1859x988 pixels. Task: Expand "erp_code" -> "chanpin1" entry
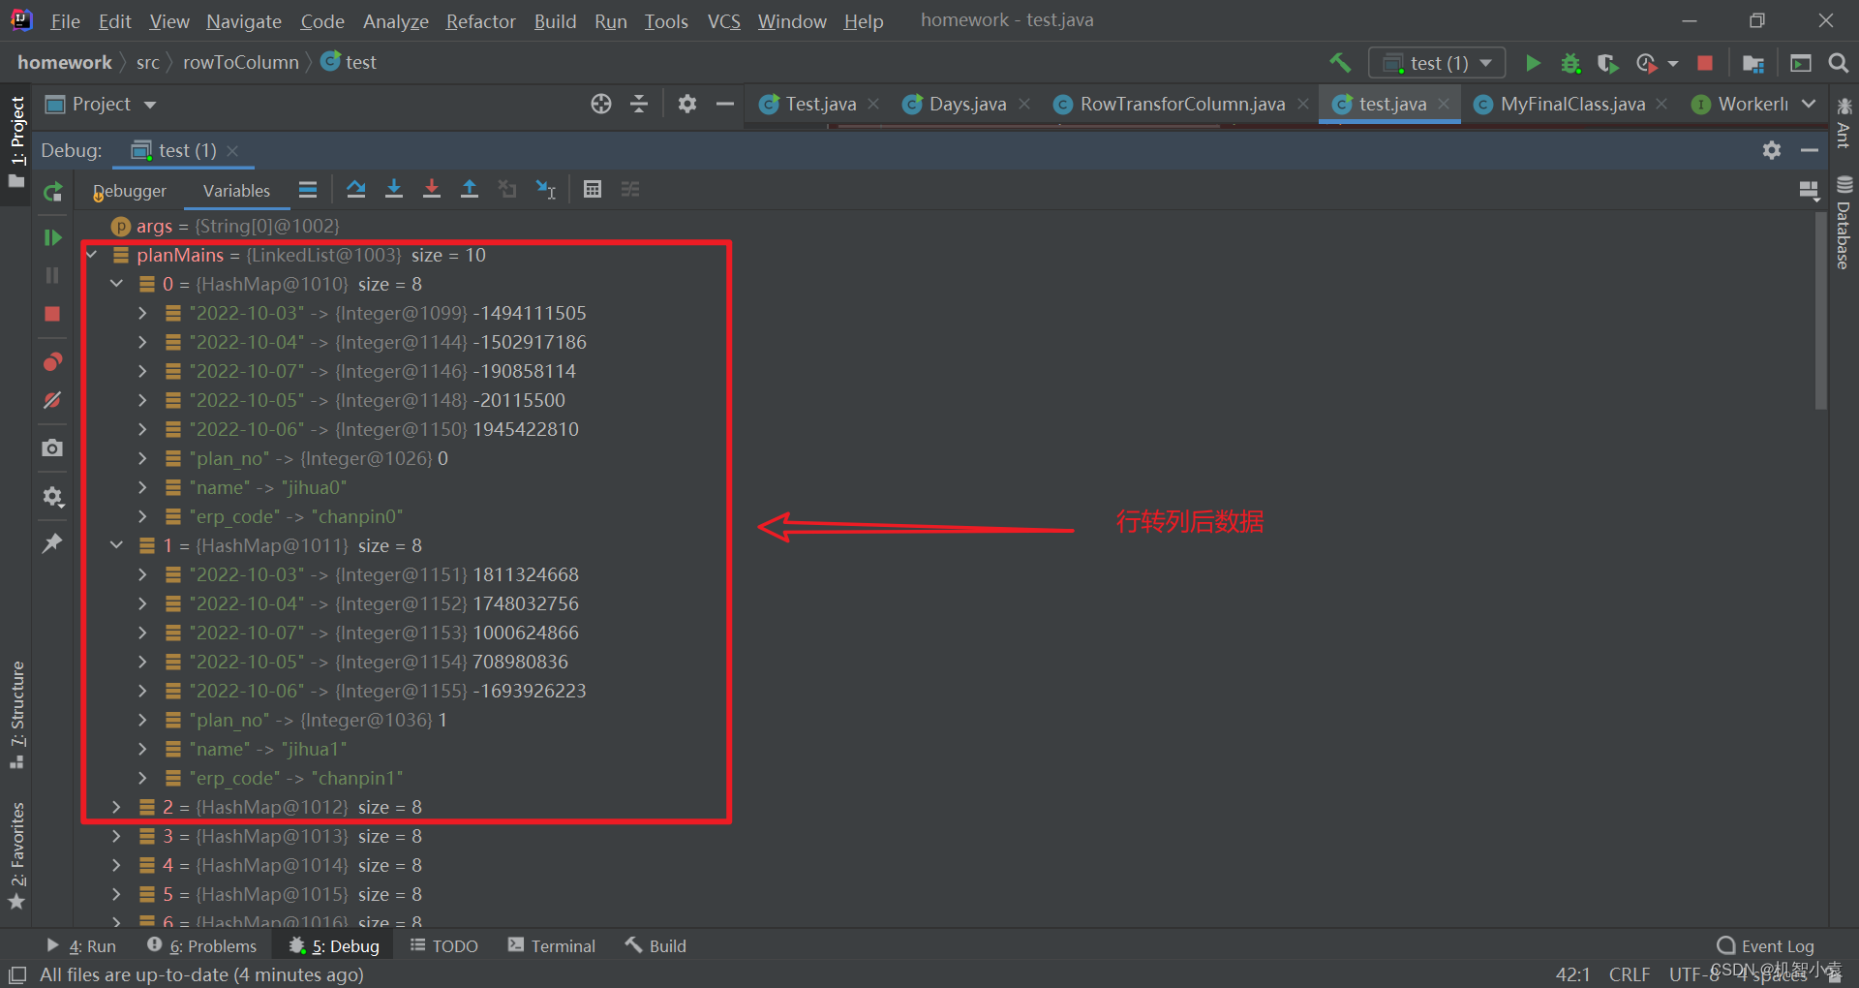[x=143, y=778]
